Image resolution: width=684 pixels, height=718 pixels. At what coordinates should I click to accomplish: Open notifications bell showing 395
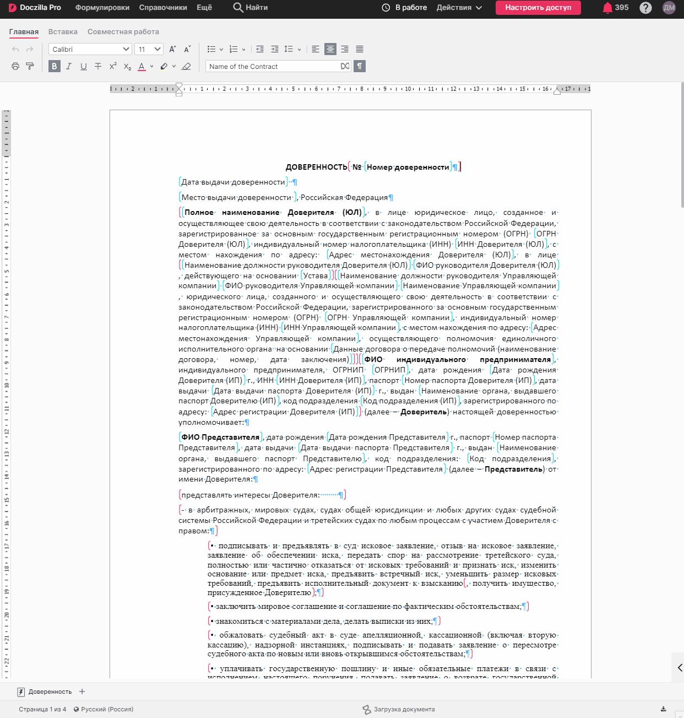(615, 8)
